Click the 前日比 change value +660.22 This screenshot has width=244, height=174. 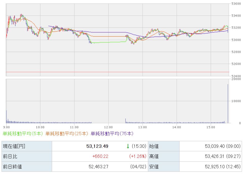click(x=100, y=156)
